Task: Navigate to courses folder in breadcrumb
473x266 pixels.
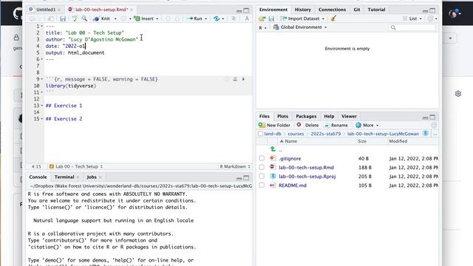Action: 296,134
